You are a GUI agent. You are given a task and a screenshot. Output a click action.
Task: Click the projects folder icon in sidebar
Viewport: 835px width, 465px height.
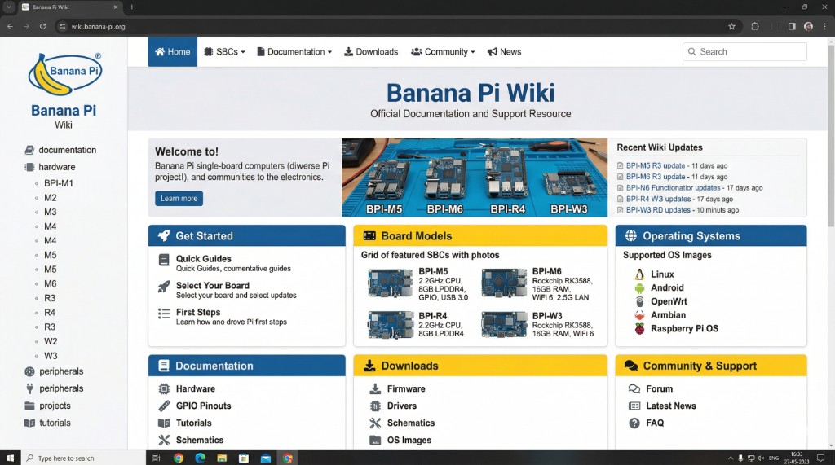pyautogui.click(x=30, y=406)
